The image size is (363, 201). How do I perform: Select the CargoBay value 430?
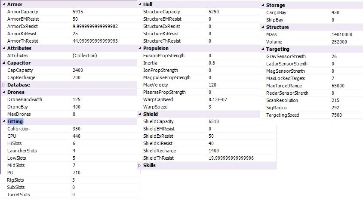click(335, 13)
